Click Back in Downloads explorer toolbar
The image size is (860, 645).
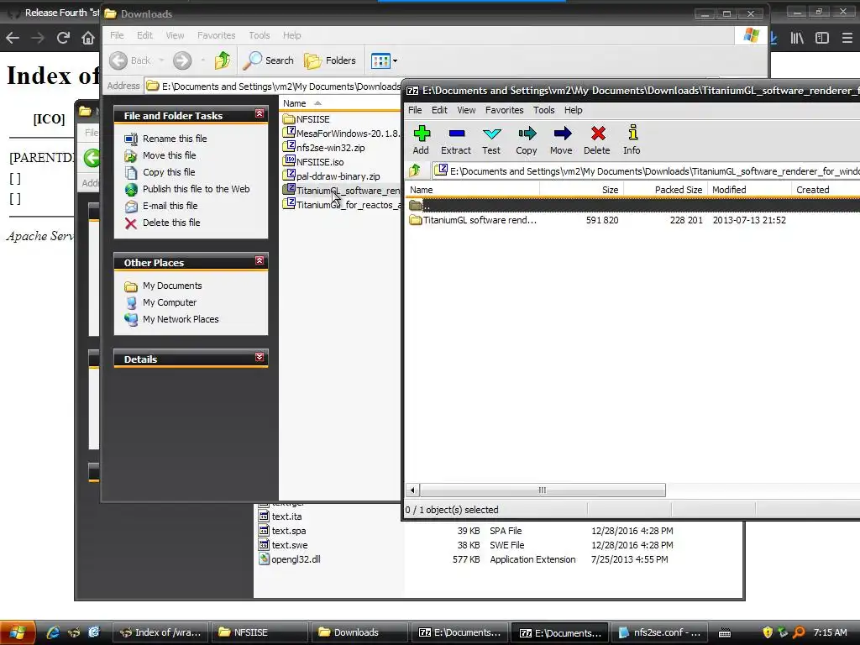click(x=130, y=60)
